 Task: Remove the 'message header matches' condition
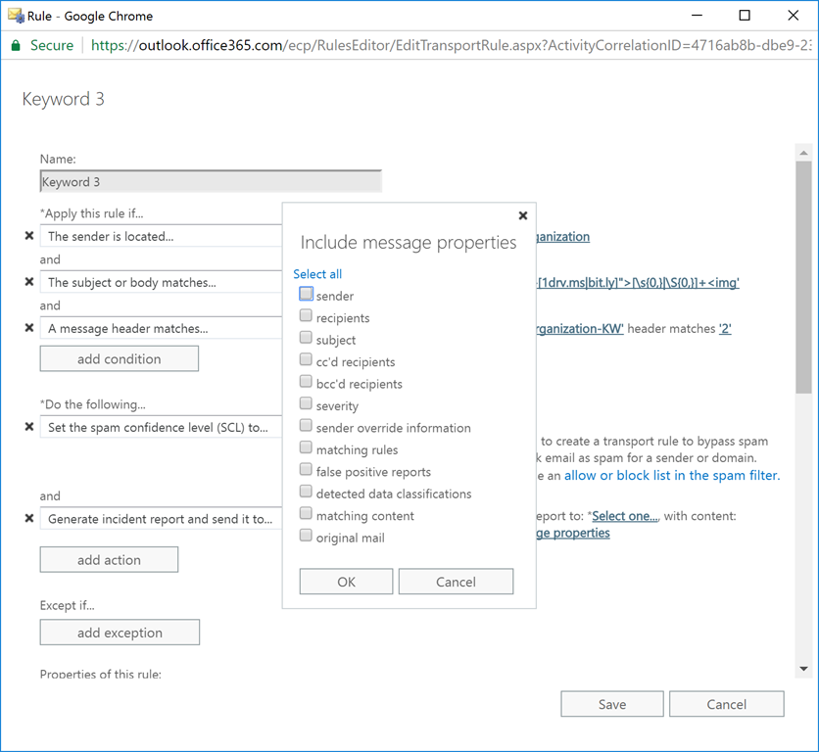pos(29,328)
